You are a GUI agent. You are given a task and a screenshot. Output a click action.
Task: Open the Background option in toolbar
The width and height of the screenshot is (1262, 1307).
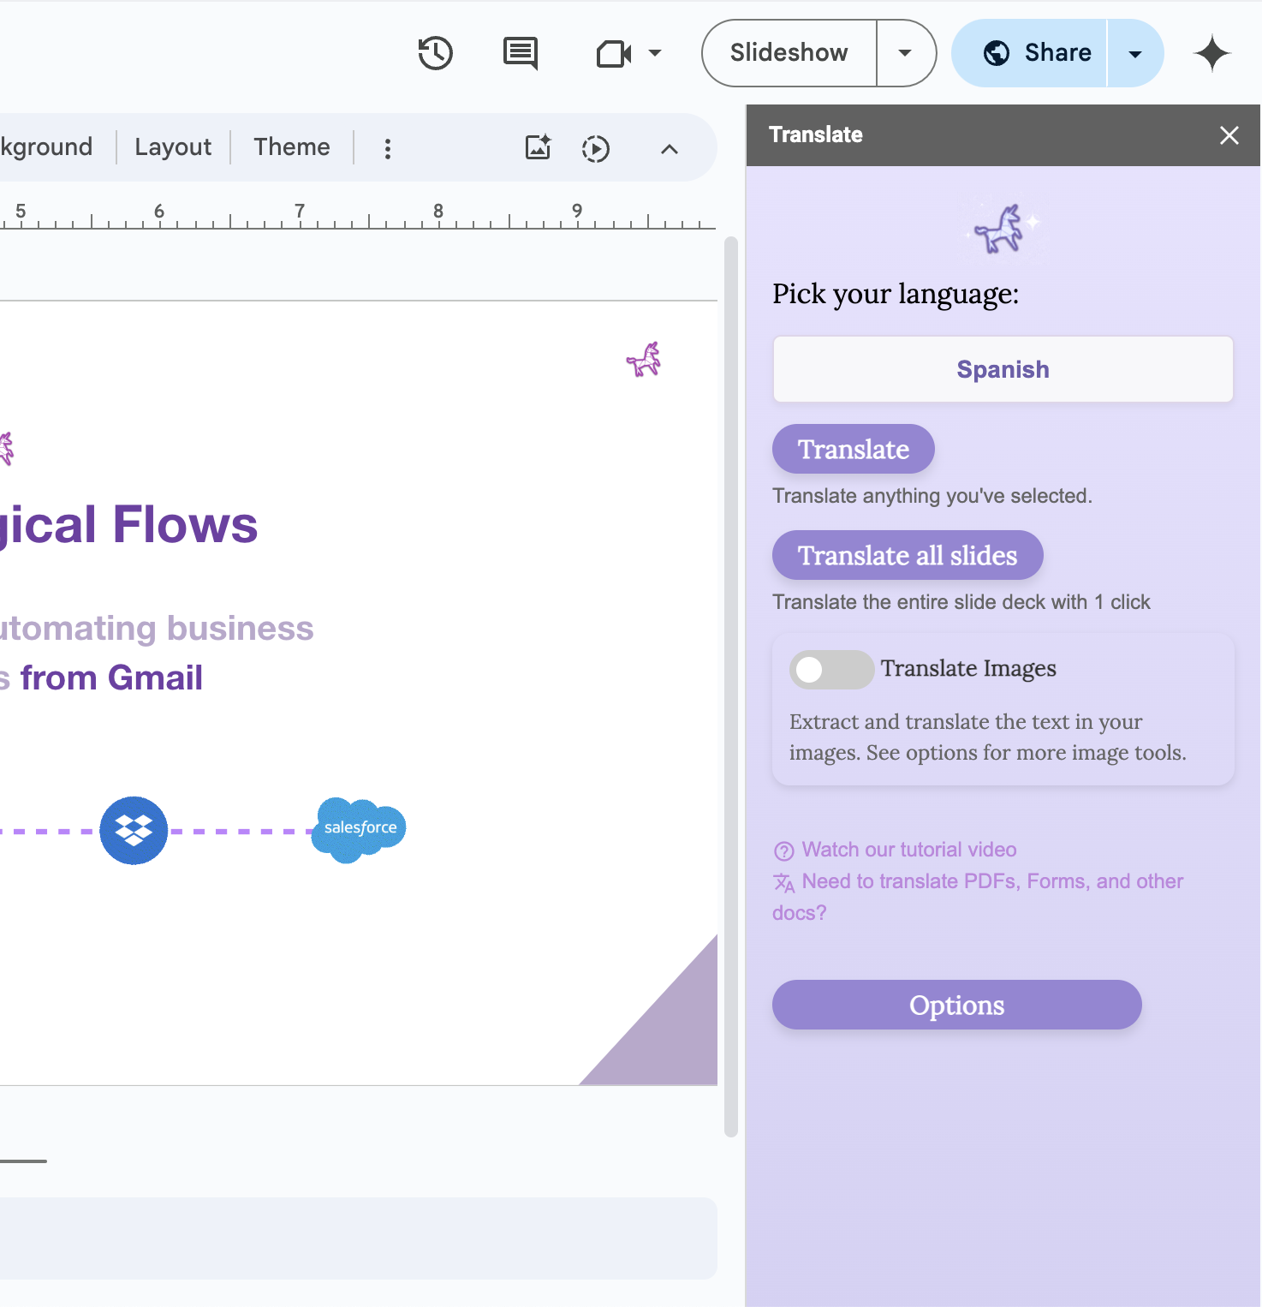(x=46, y=147)
